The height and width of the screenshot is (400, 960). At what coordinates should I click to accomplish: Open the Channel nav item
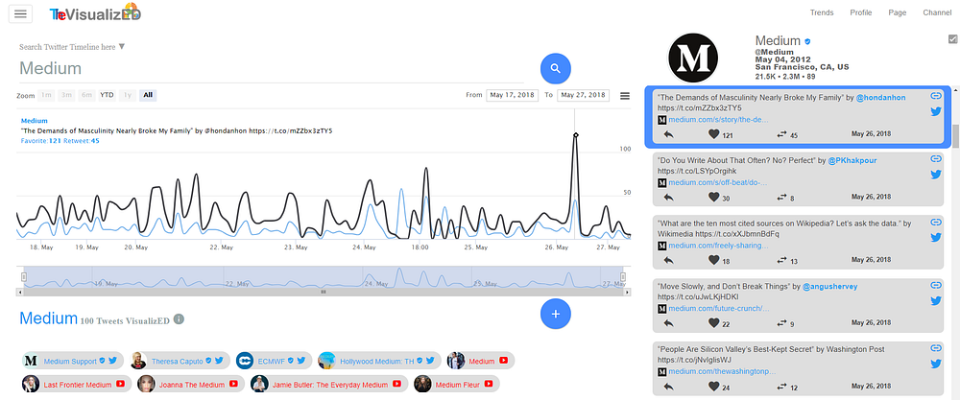pos(937,12)
